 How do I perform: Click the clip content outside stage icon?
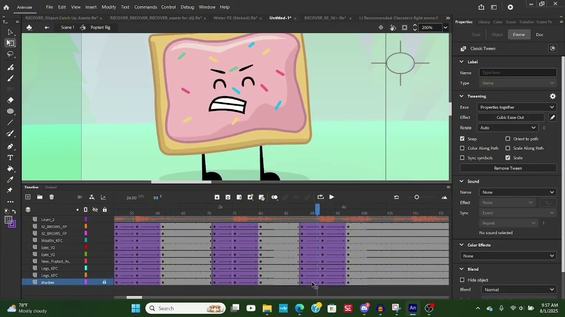(405, 27)
